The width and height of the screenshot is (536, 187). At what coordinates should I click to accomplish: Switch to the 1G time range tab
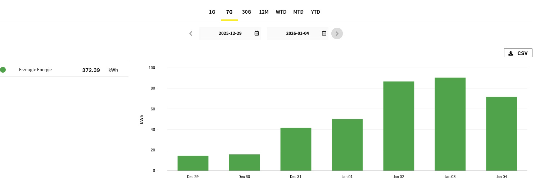click(x=212, y=12)
